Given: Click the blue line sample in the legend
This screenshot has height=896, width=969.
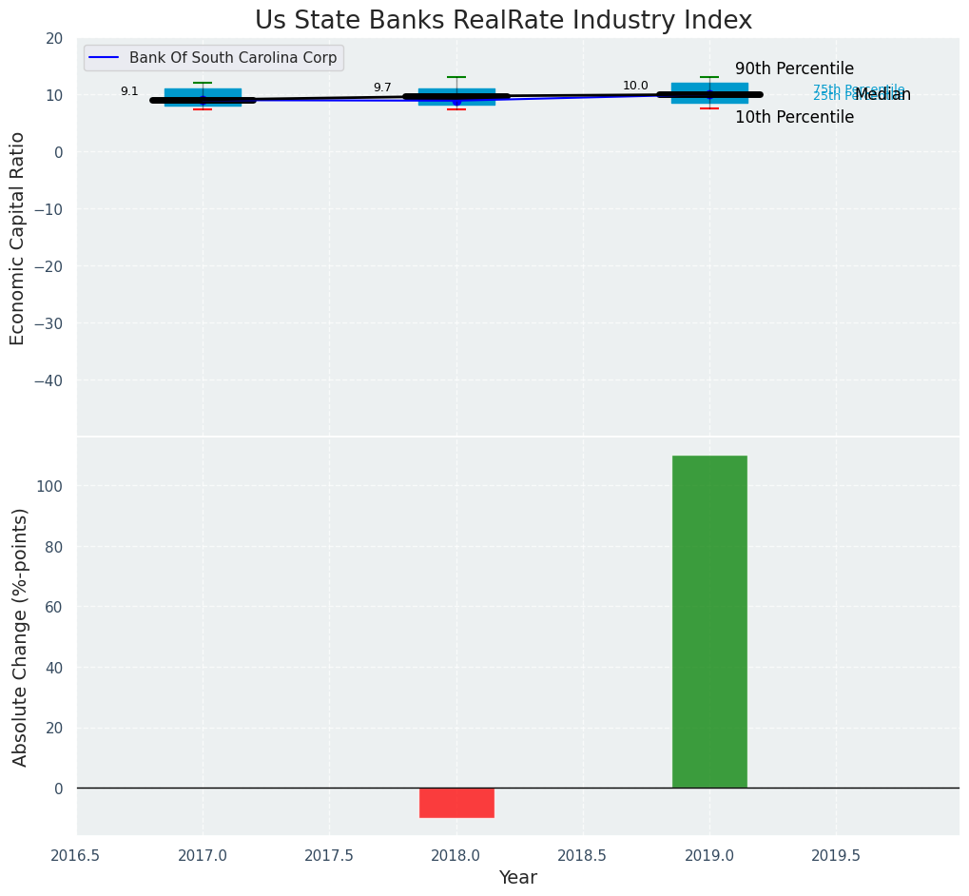Looking at the screenshot, I should point(105,58).
